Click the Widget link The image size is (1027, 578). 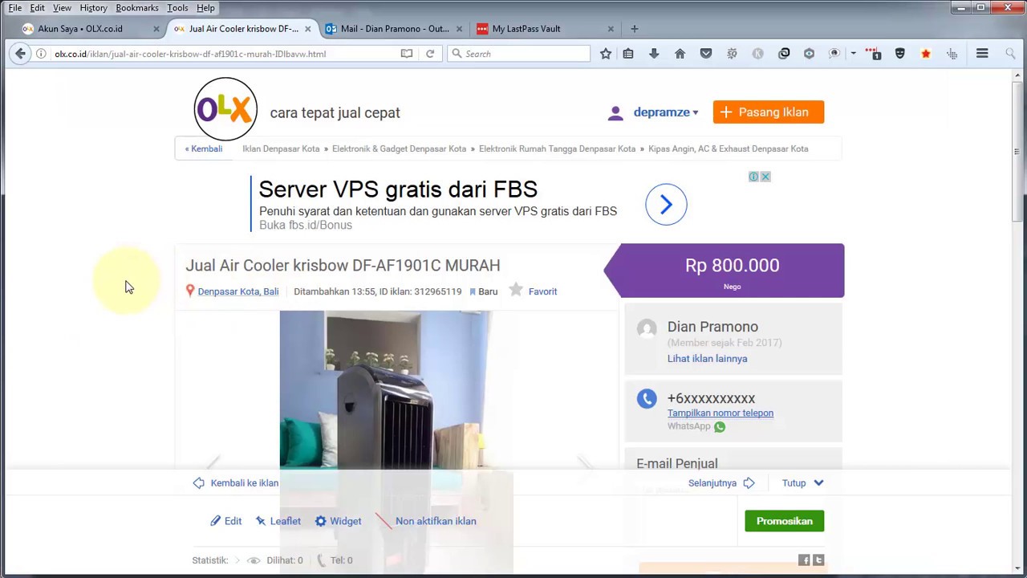coord(338,521)
